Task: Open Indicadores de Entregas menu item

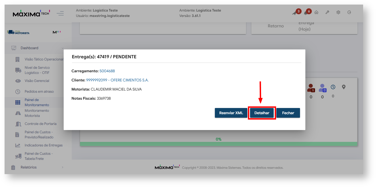Action: click(x=44, y=145)
